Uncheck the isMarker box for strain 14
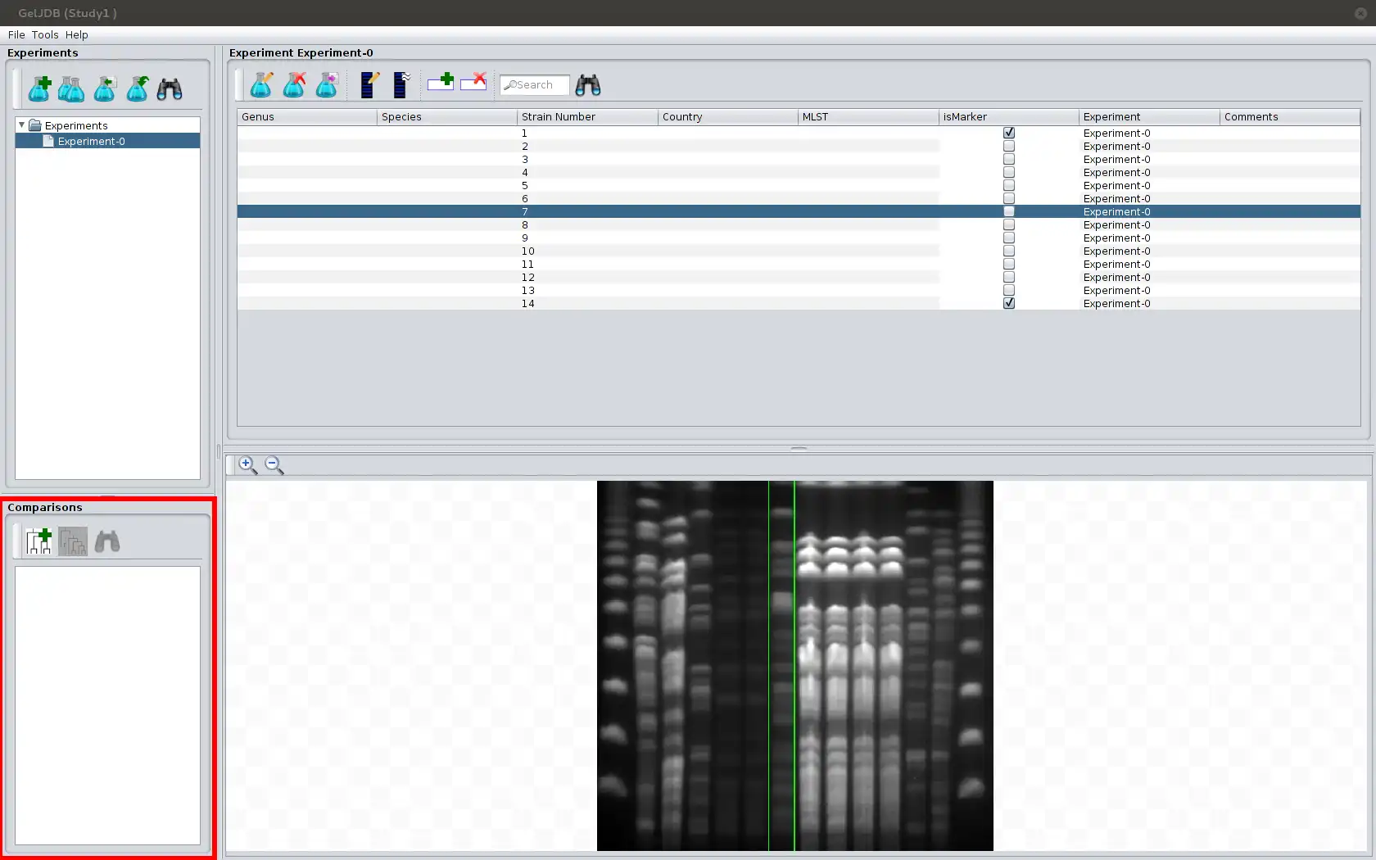Image resolution: width=1376 pixels, height=860 pixels. coord(1009,303)
